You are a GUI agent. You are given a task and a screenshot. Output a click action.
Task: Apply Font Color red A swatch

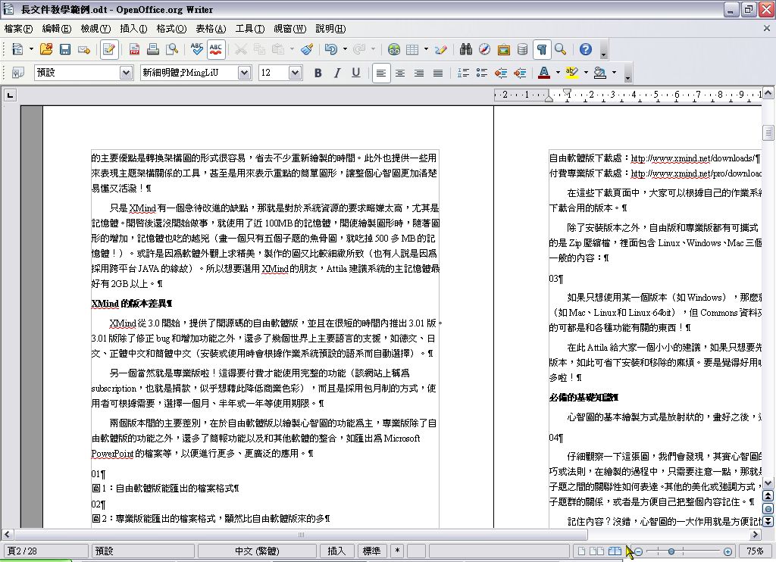pos(544,73)
